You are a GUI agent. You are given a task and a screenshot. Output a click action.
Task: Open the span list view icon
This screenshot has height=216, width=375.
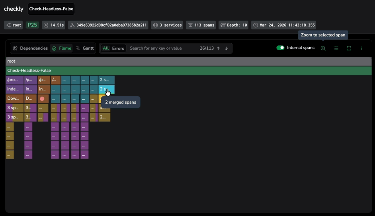pyautogui.click(x=336, y=48)
